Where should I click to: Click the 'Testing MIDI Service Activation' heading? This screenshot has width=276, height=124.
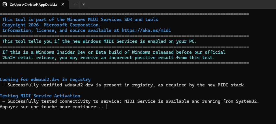click(40, 96)
